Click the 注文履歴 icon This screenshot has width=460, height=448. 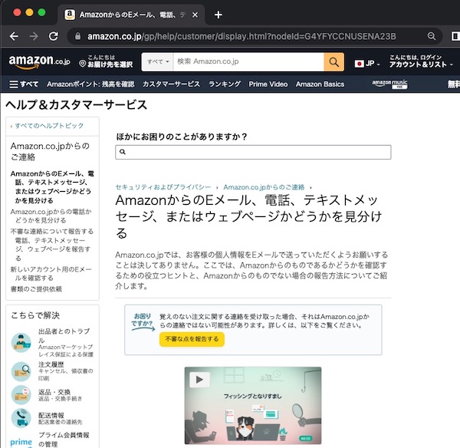click(21, 371)
